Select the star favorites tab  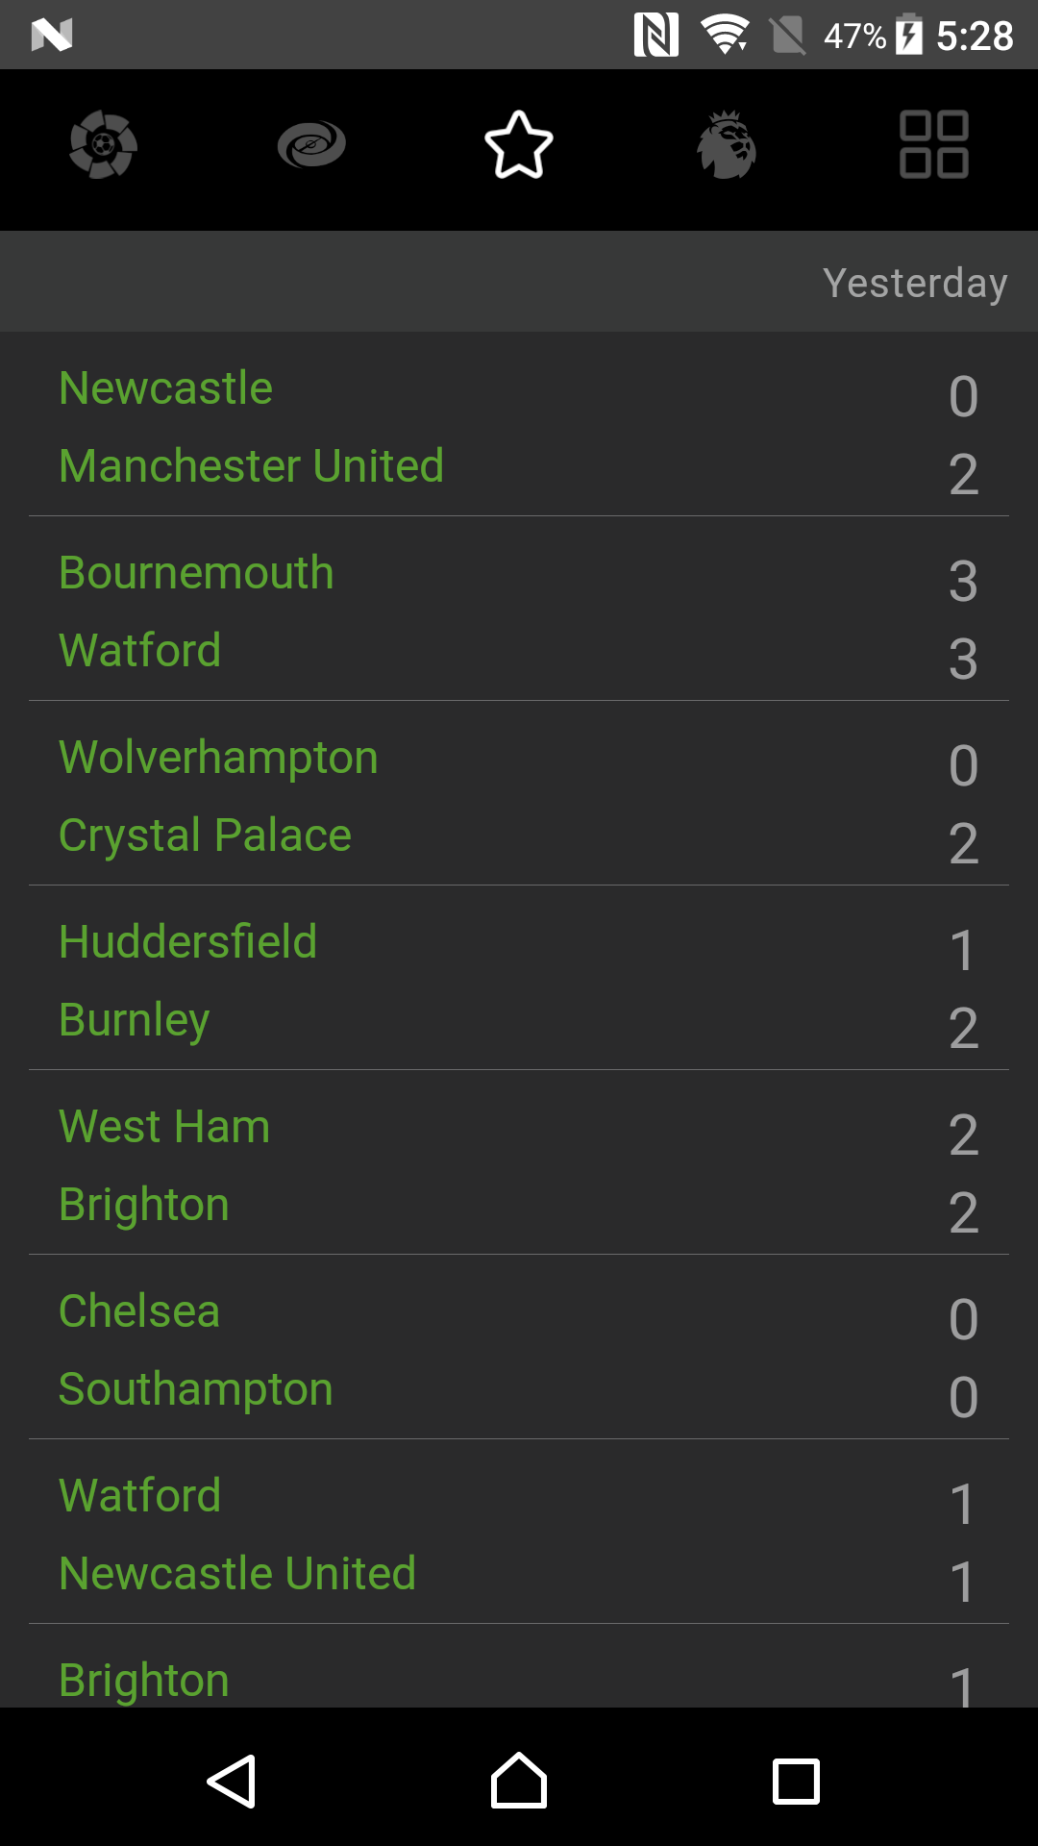tap(519, 145)
